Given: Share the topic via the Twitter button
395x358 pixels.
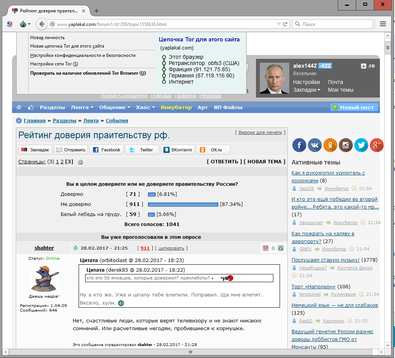Looking at the screenshot, I should [x=142, y=150].
